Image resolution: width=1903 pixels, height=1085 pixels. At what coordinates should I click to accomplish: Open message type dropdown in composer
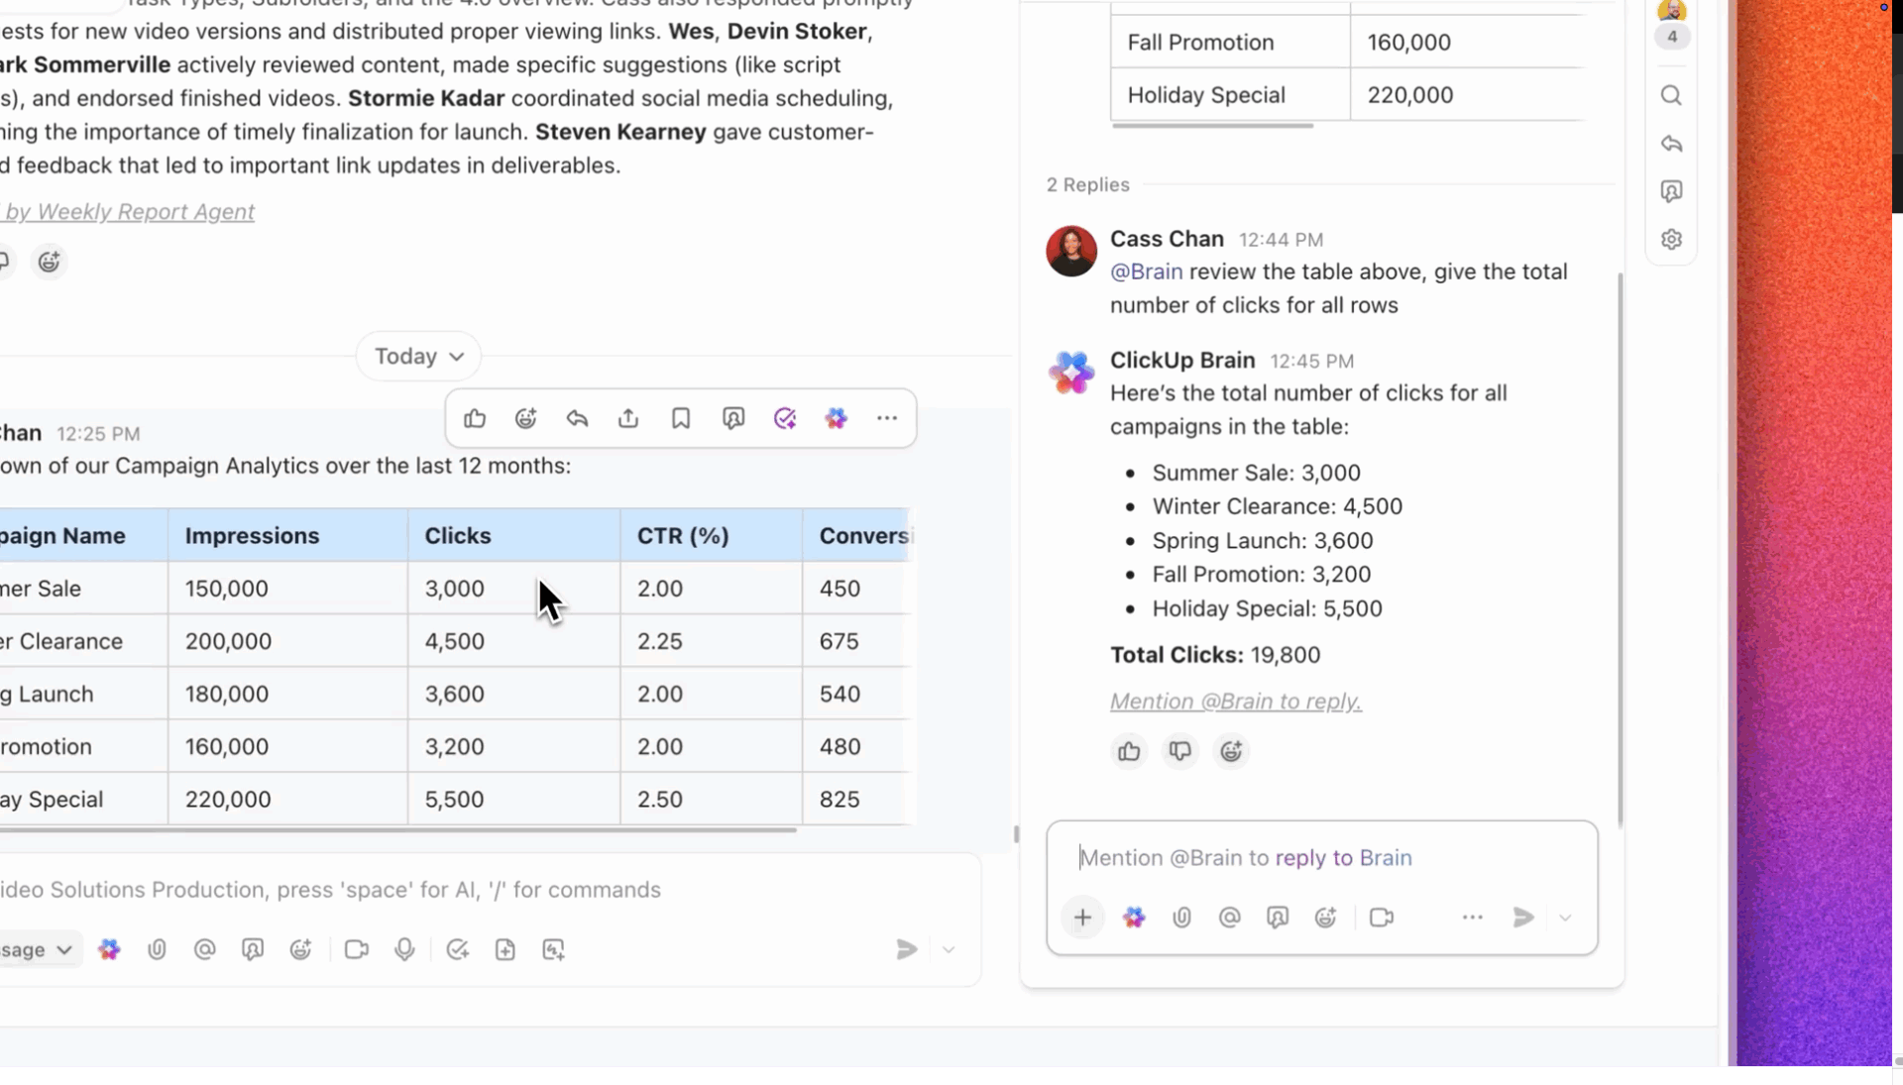(38, 950)
